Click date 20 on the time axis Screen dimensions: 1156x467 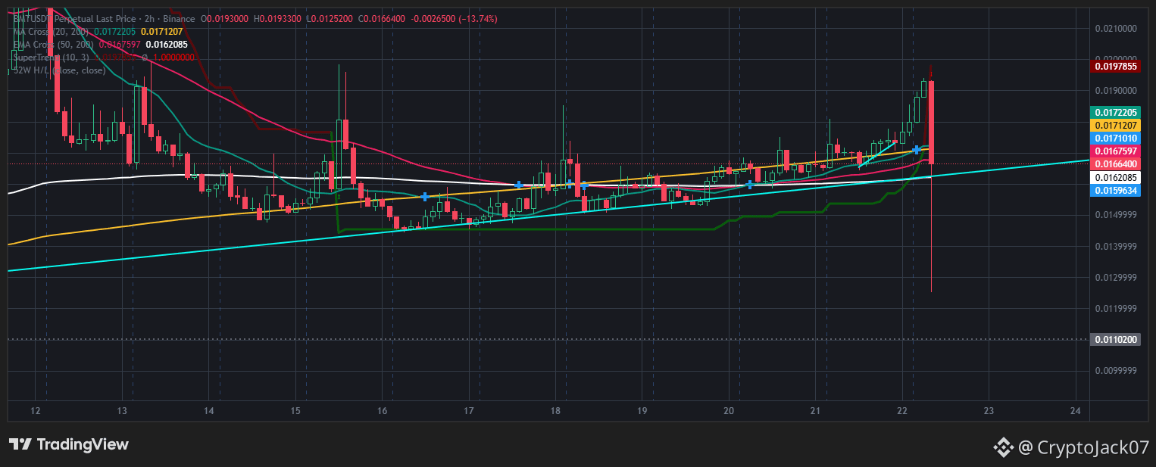[729, 411]
